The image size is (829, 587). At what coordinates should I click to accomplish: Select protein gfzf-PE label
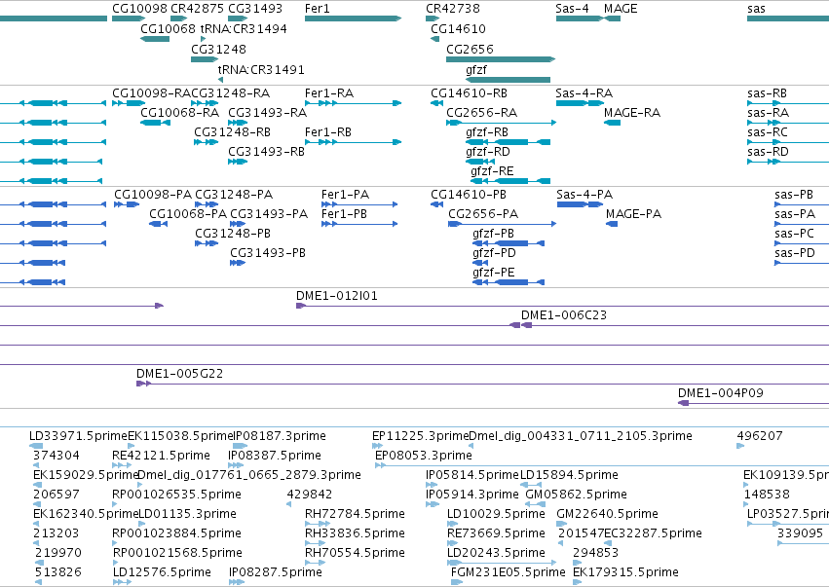[493, 273]
